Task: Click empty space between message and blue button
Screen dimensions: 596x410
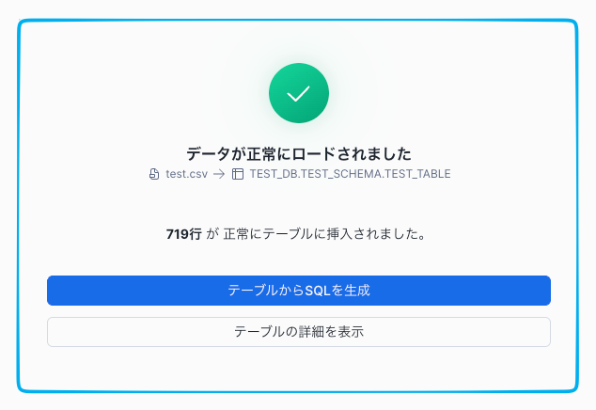Action: 298,259
